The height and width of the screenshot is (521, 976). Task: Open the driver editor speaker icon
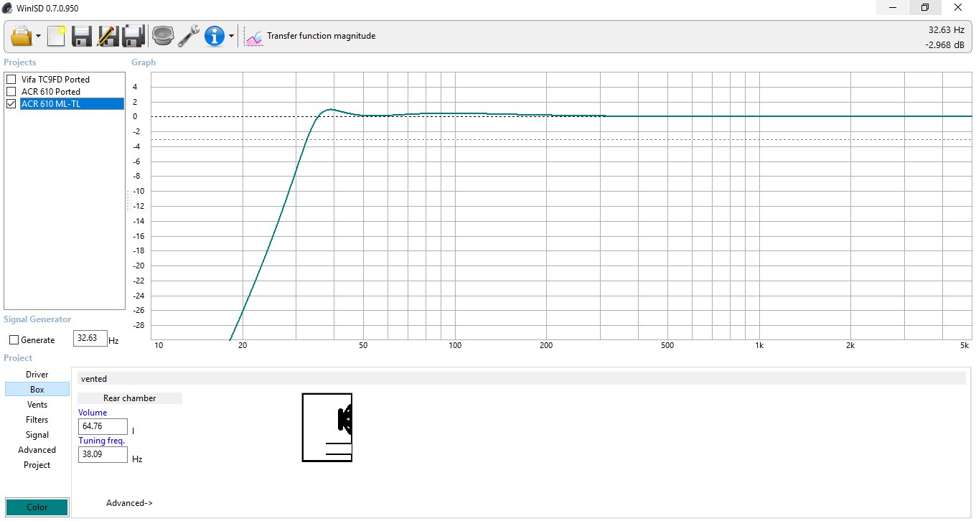pos(163,35)
